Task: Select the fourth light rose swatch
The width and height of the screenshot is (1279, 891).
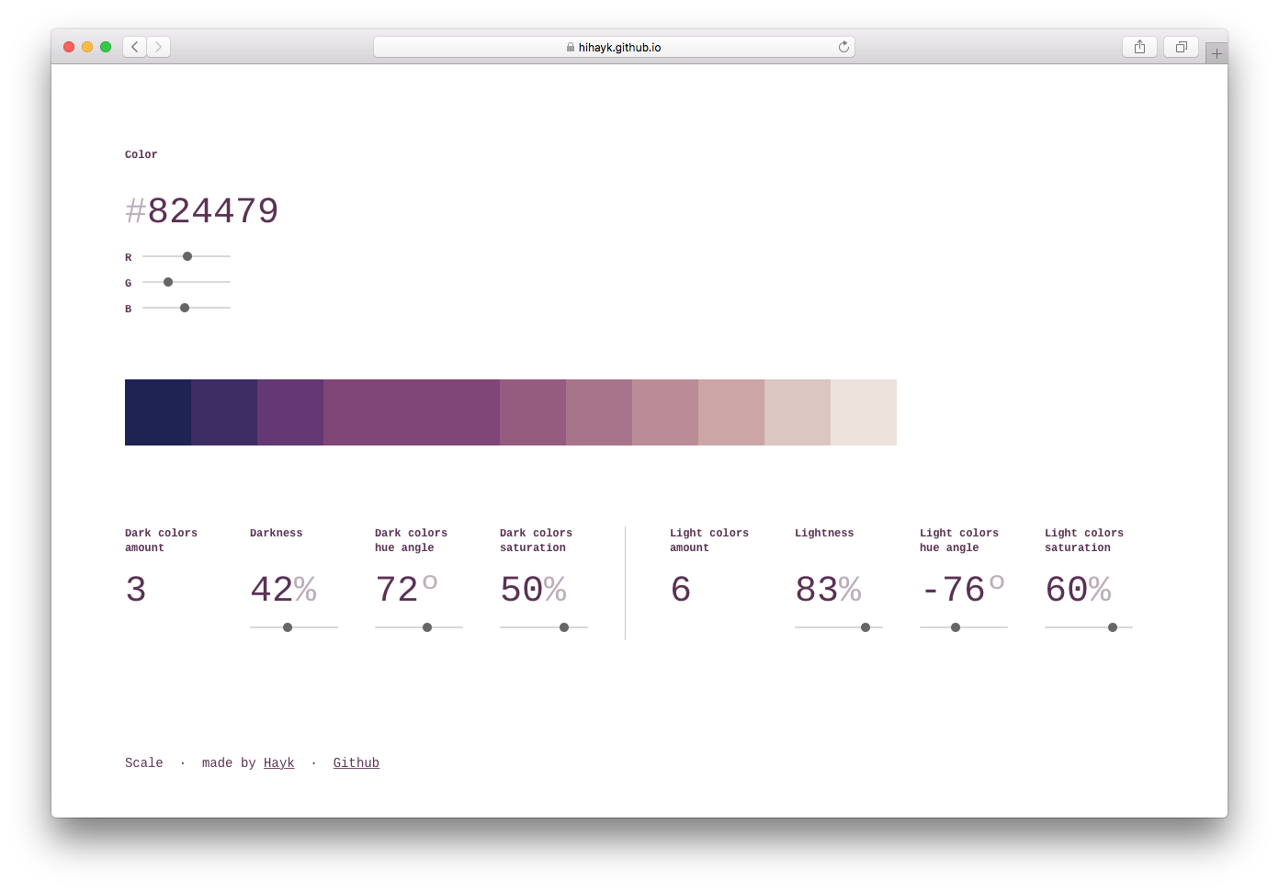Action: click(731, 412)
